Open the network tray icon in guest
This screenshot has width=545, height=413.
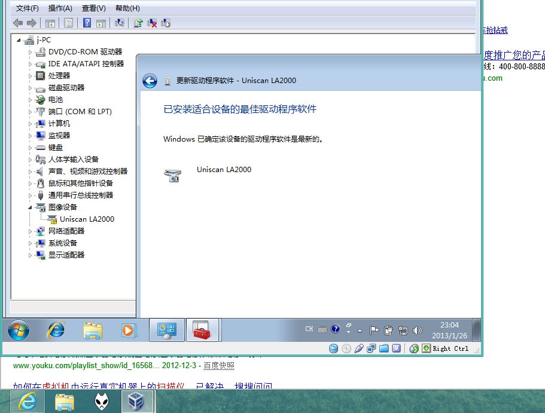pos(403,330)
